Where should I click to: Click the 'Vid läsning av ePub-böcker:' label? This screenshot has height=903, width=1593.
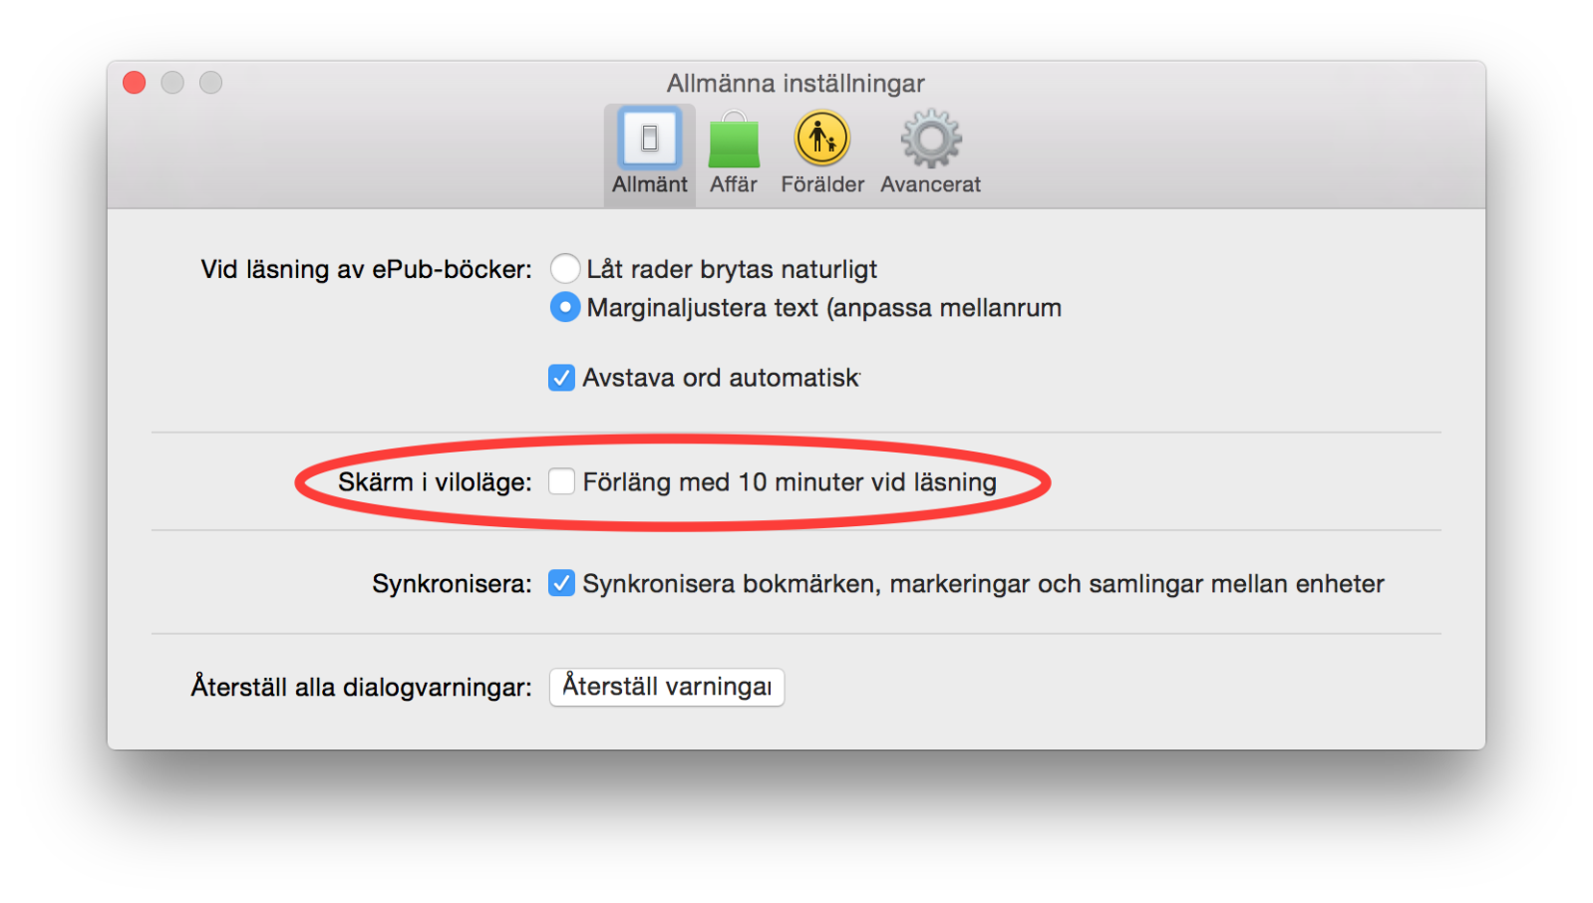pos(367,269)
